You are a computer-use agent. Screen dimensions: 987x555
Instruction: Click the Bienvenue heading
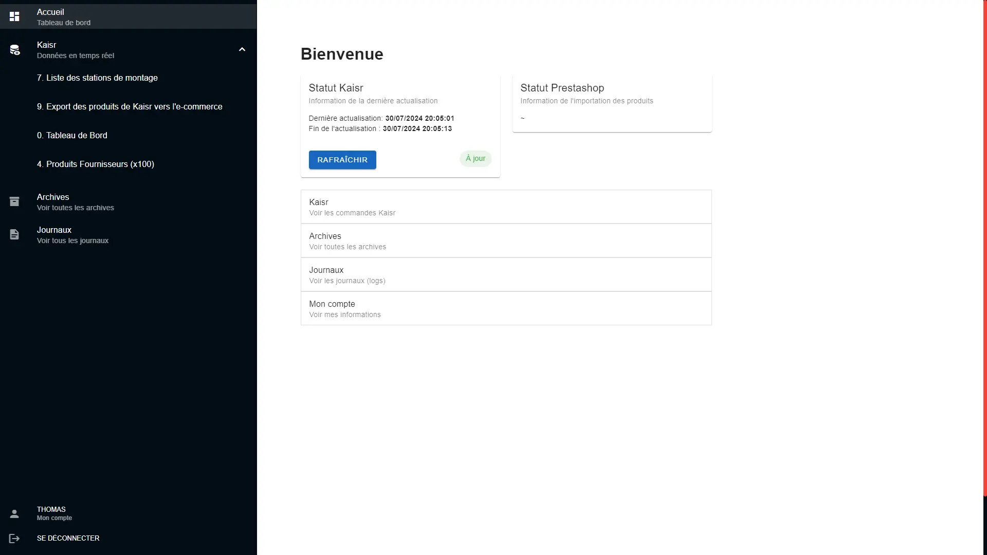[342, 54]
